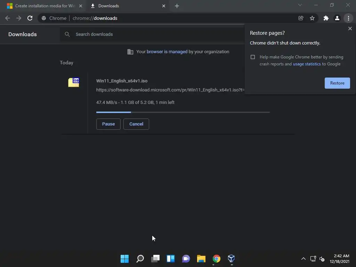Cancel the Win11 ISO download
Screen dimensions: 356x267
pyautogui.click(x=136, y=124)
